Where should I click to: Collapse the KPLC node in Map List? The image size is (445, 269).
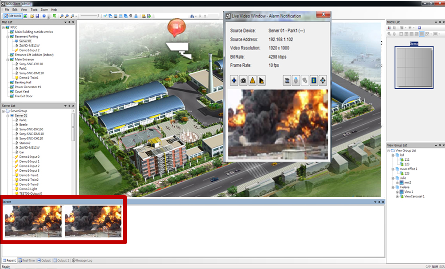(3, 27)
